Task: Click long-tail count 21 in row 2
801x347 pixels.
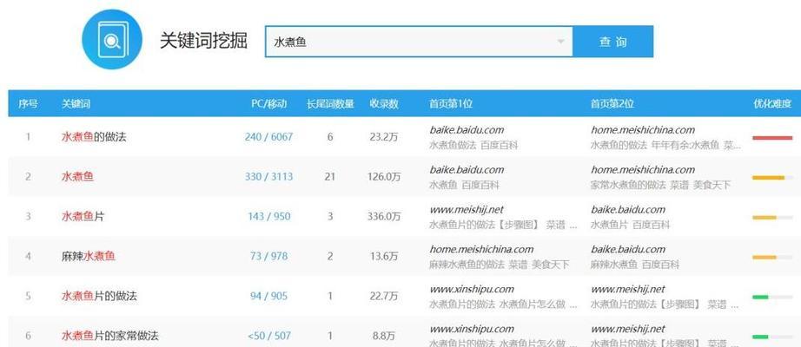Action: [330, 177]
